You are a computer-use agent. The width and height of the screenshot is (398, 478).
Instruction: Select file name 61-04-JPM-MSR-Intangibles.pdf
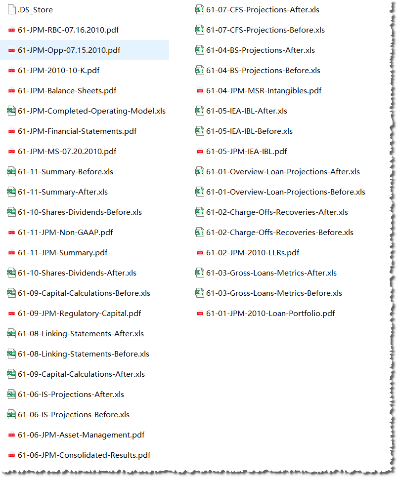264,90
